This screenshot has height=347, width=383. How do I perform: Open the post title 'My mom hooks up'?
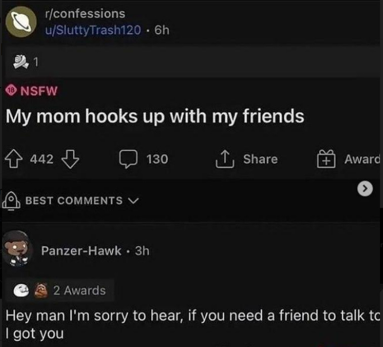pos(155,117)
